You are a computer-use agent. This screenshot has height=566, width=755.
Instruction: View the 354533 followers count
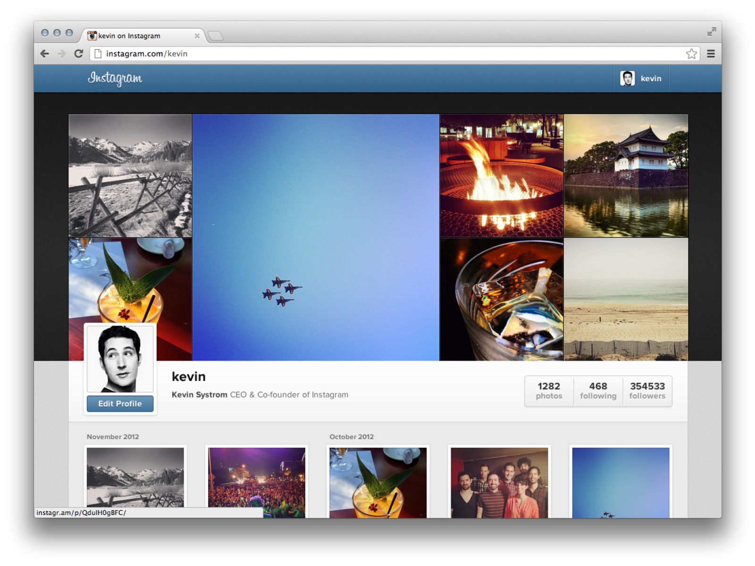pos(647,391)
